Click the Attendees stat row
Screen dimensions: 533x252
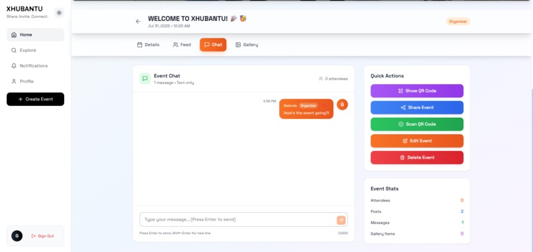tap(417, 200)
